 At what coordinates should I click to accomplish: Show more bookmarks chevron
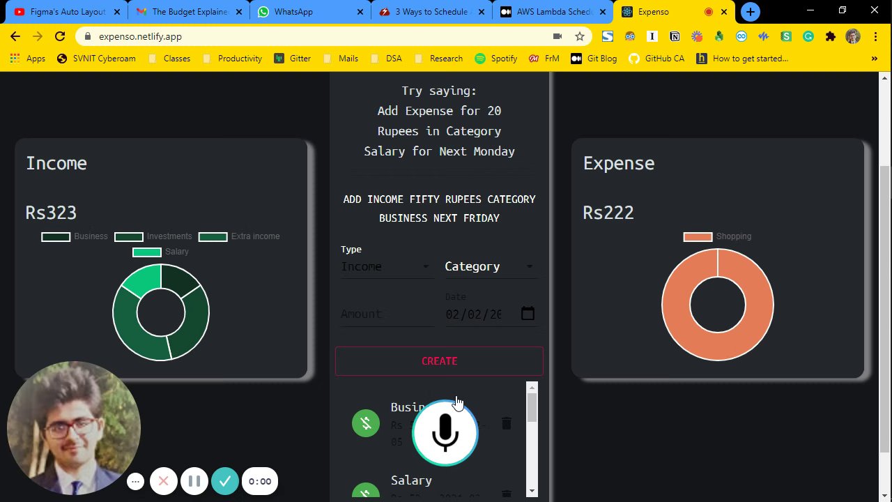click(875, 59)
